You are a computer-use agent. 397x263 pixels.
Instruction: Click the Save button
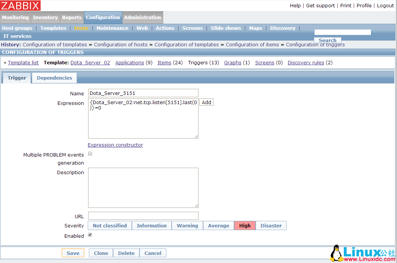pos(73,253)
